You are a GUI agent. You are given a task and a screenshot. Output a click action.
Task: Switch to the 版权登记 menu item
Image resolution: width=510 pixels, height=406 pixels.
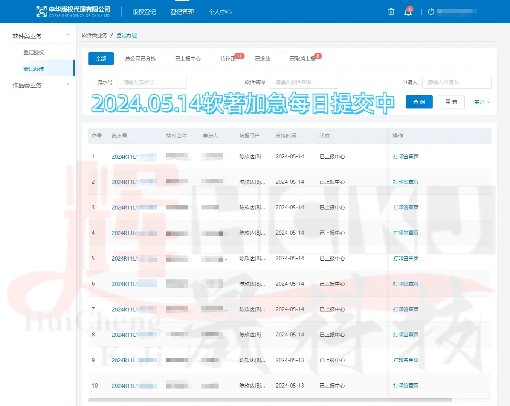(x=144, y=12)
